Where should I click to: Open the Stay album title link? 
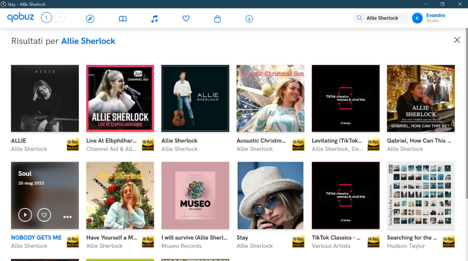tap(242, 238)
